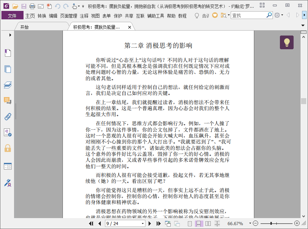Open the layers panel
Image resolution: width=308 pixels, height=229 pixels.
pos(8,85)
